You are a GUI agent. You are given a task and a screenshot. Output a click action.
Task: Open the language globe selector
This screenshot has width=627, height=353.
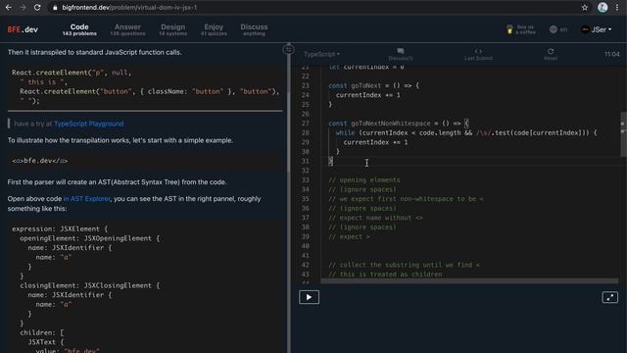[x=558, y=29]
